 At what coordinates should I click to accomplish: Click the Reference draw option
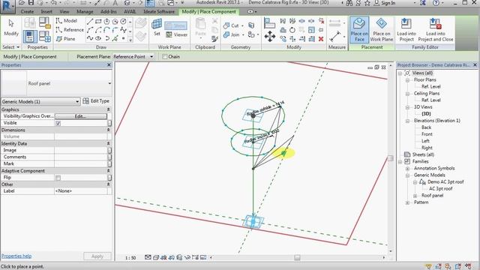[x=70, y=30]
